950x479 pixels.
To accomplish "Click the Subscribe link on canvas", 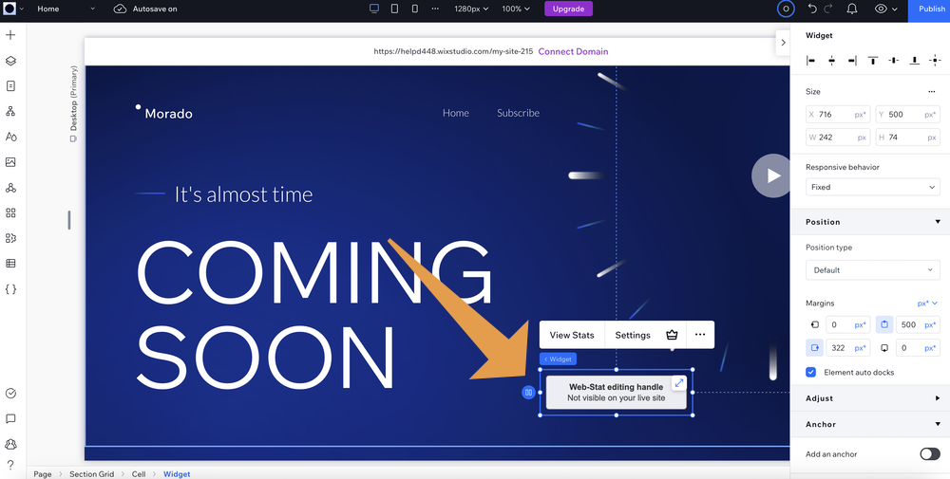I will [518, 113].
